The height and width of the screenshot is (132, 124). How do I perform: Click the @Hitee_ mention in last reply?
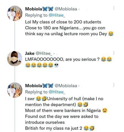click(57, 92)
